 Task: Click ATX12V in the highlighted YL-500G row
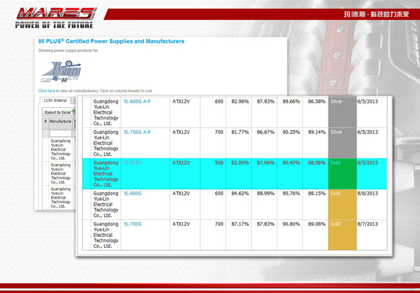click(181, 163)
